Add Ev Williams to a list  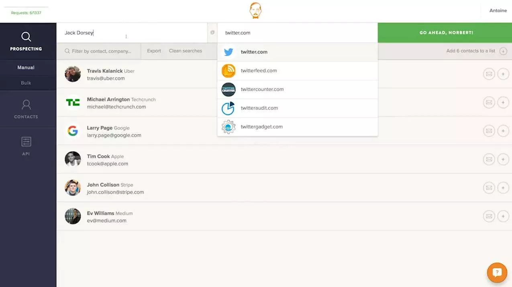point(503,216)
